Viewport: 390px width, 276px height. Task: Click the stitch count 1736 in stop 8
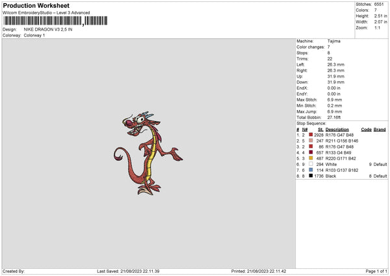pos(318,176)
